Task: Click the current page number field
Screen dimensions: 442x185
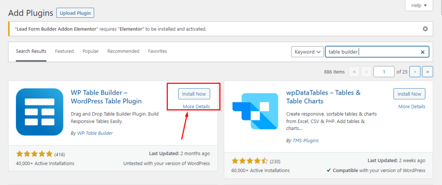Action: (384, 71)
